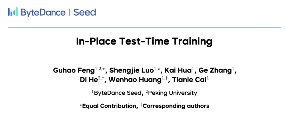Click the superscript after Wenhao Huang

click(165, 79)
